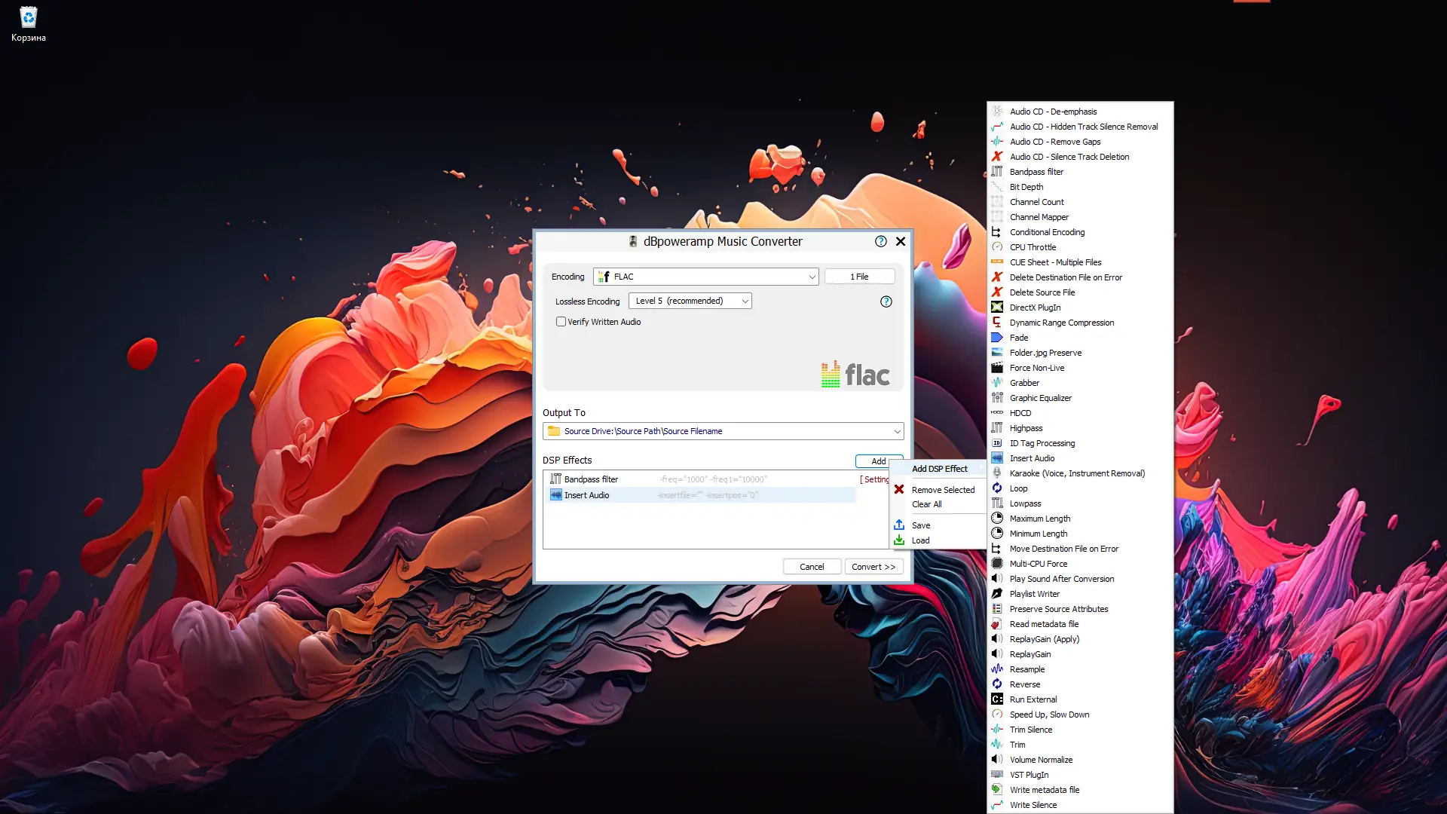Enable the Verify Written Audio checkbox
1447x814 pixels.
click(561, 322)
